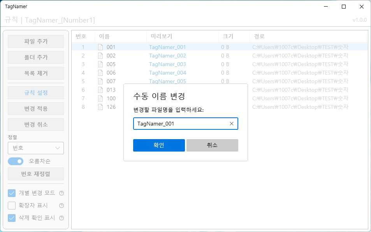Open the 정렬 dropdown showing 번호
Viewport: 371px width, 232px height.
click(x=36, y=148)
